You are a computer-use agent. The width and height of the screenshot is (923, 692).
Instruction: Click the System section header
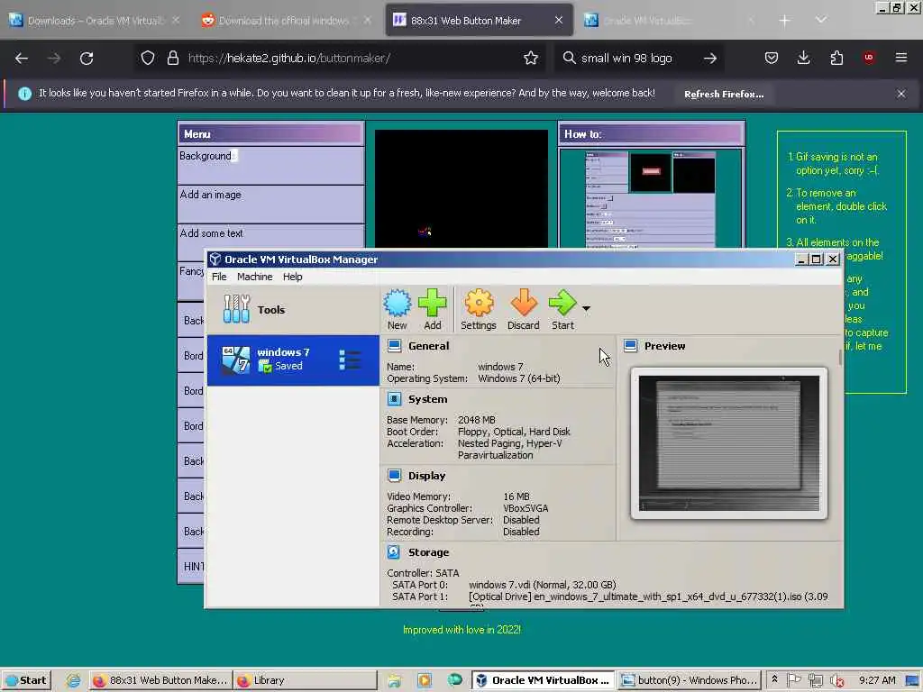pos(427,399)
